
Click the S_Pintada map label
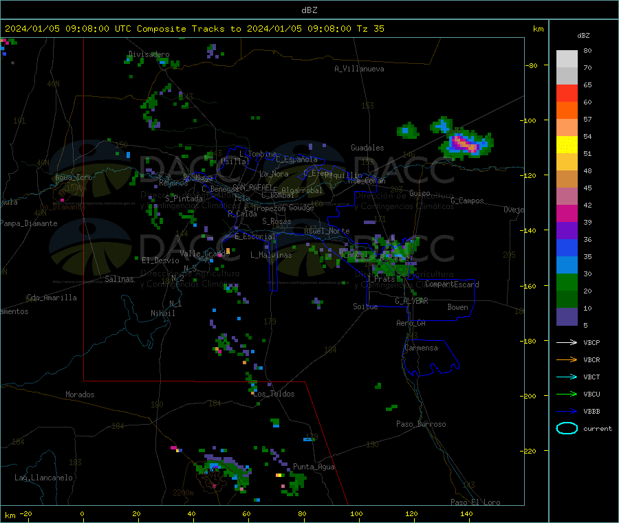(x=184, y=199)
